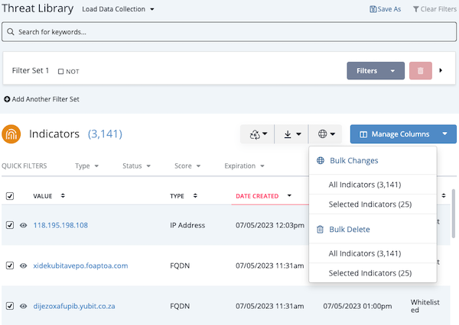Viewport: 459px width, 325px height.
Task: Click the DATE CREATED column header
Action: tap(257, 196)
